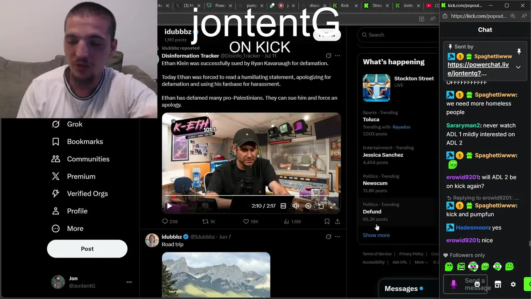Expand footer More links menu
This screenshot has width=531, height=299.
[421, 262]
